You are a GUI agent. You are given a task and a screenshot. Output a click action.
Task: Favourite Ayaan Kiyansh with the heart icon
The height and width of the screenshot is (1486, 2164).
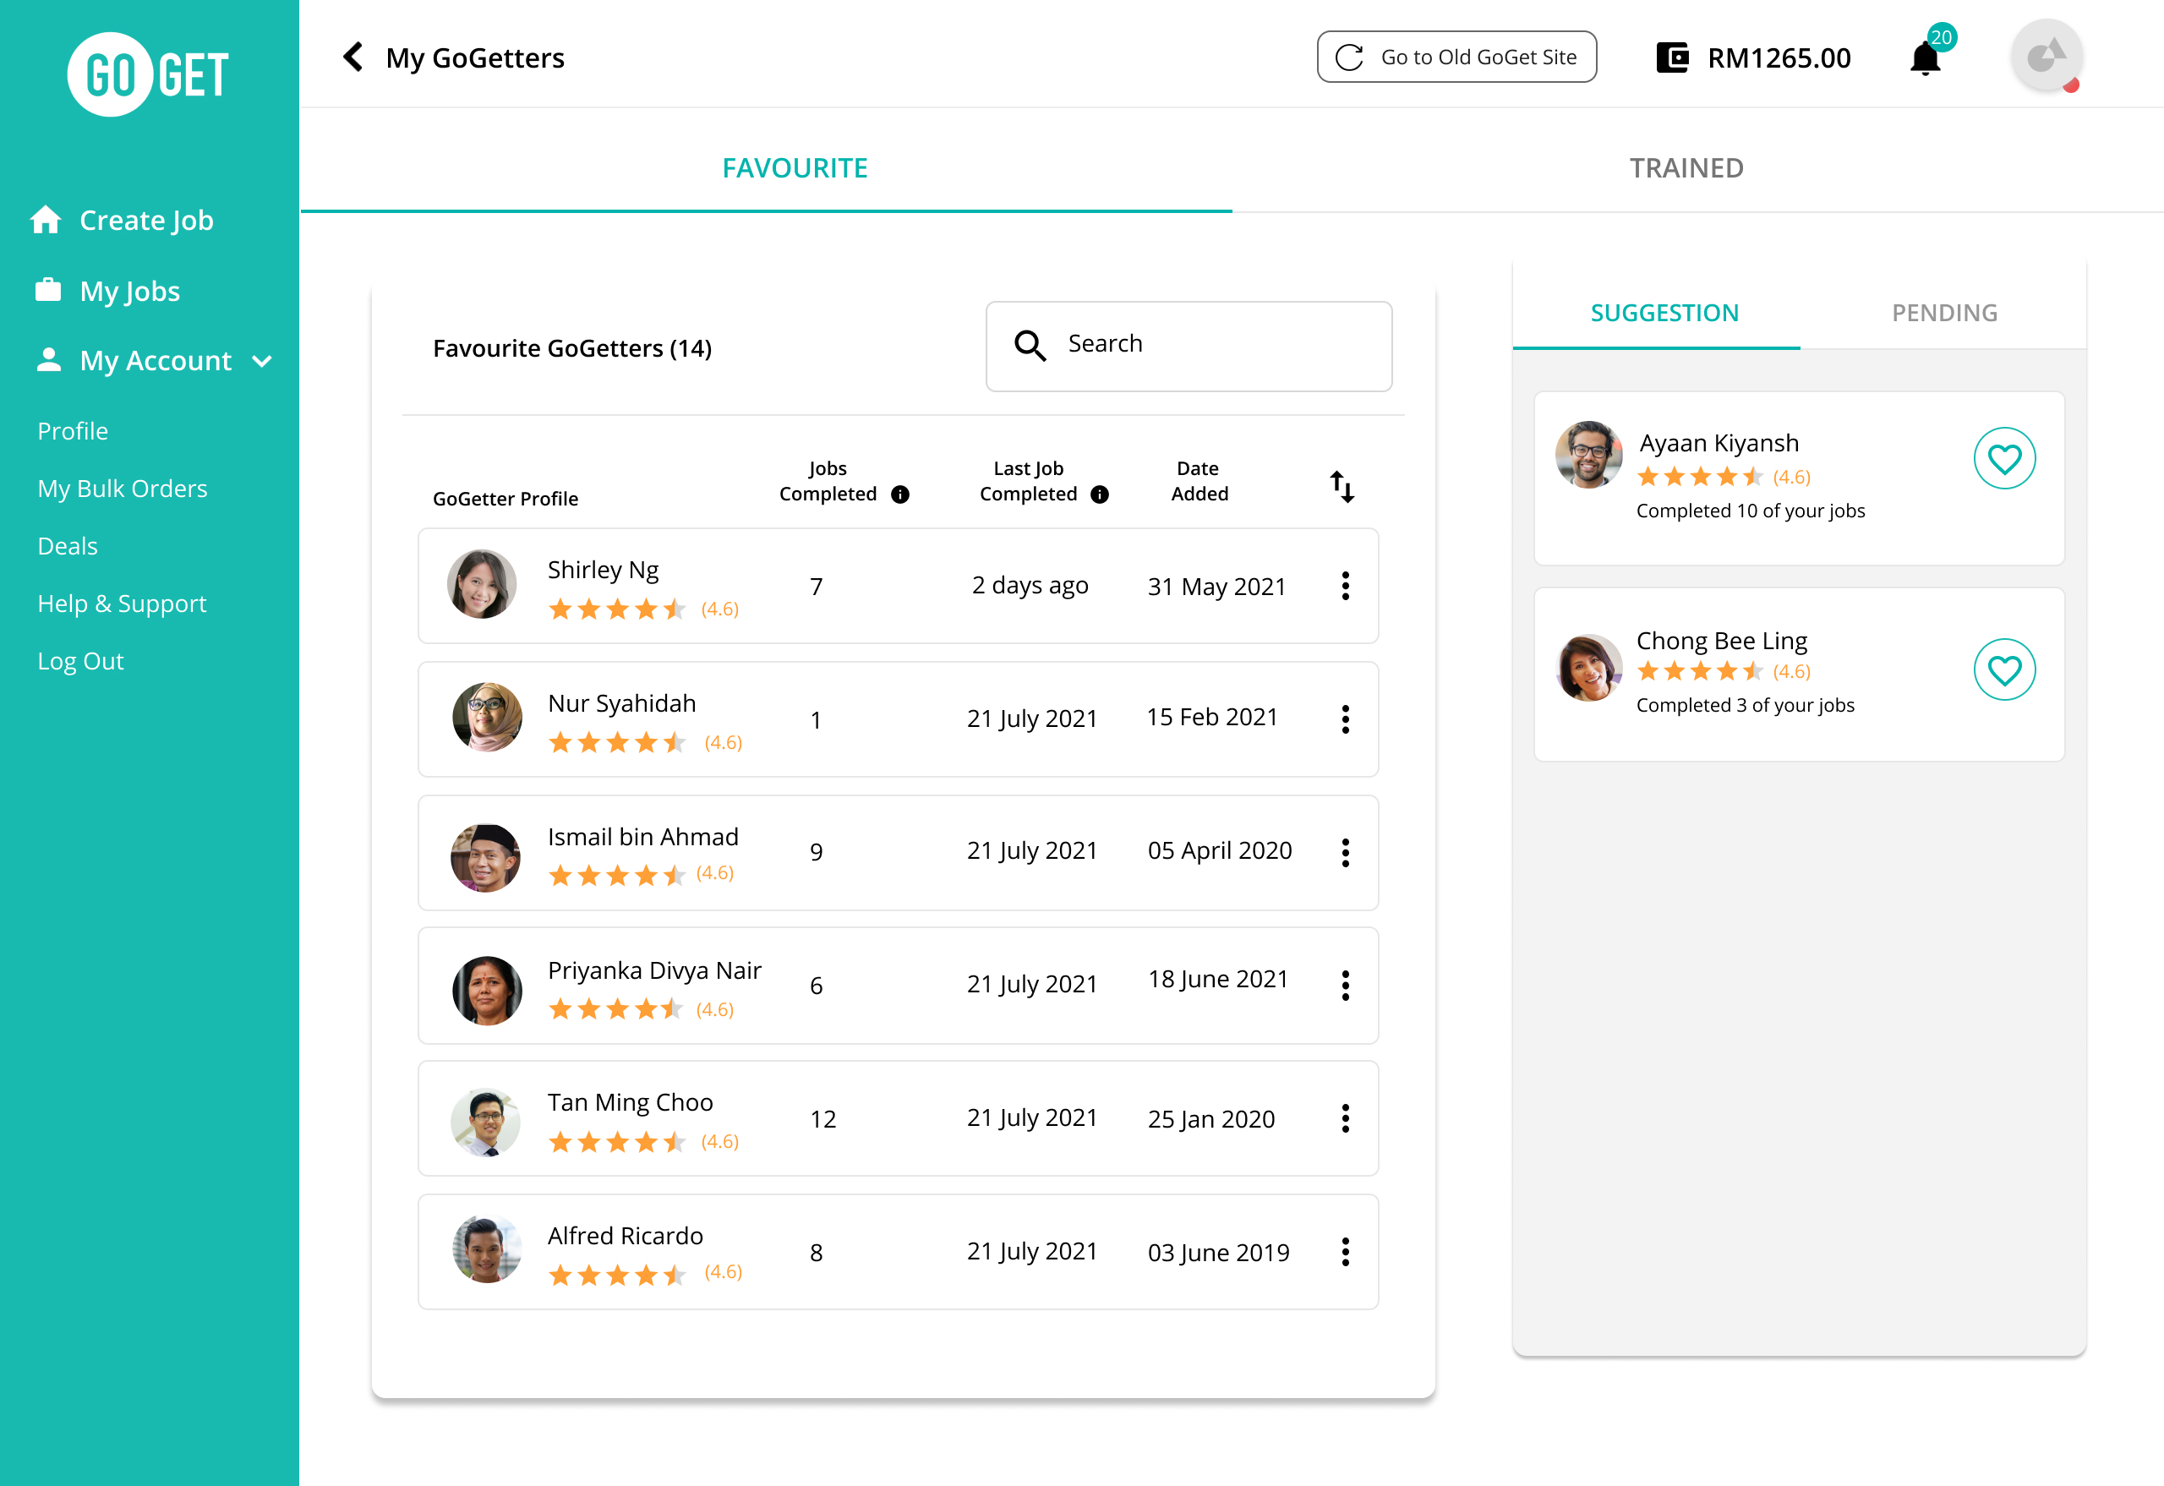coord(2004,458)
